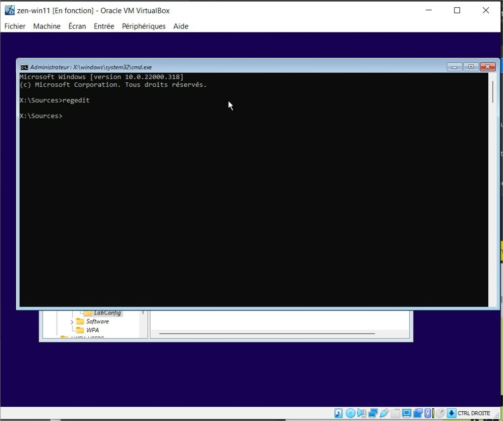The image size is (503, 421).
Task: Click the cmd.exe title bar icon
Action: 24,67
